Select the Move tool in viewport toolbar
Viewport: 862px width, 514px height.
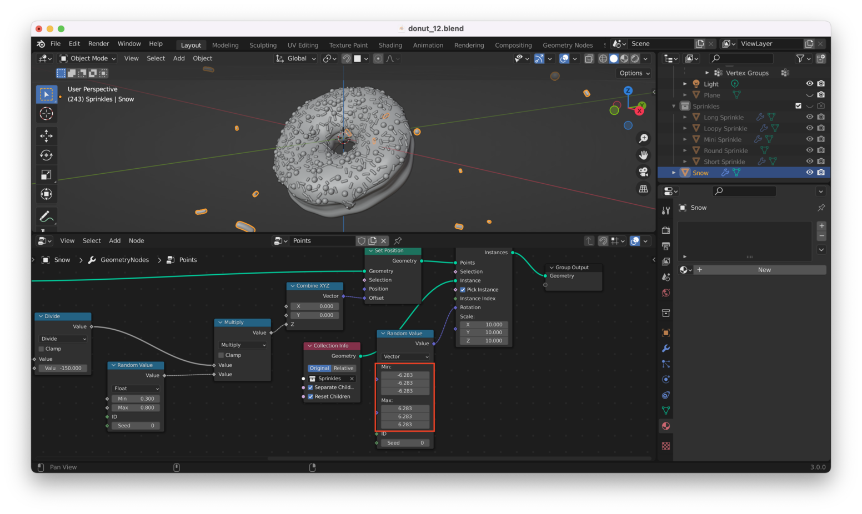[x=46, y=135]
